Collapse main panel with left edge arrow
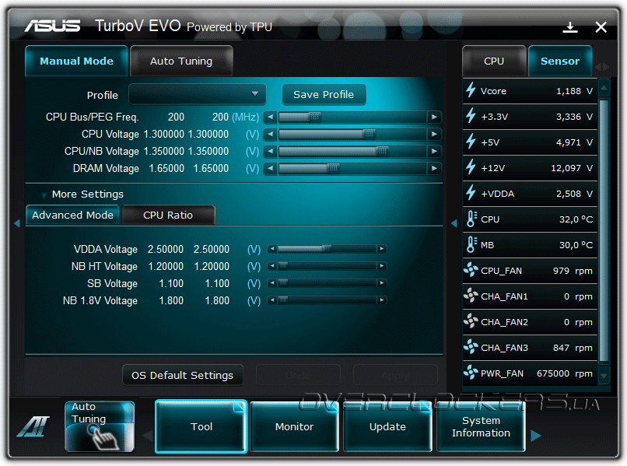 click(17, 223)
